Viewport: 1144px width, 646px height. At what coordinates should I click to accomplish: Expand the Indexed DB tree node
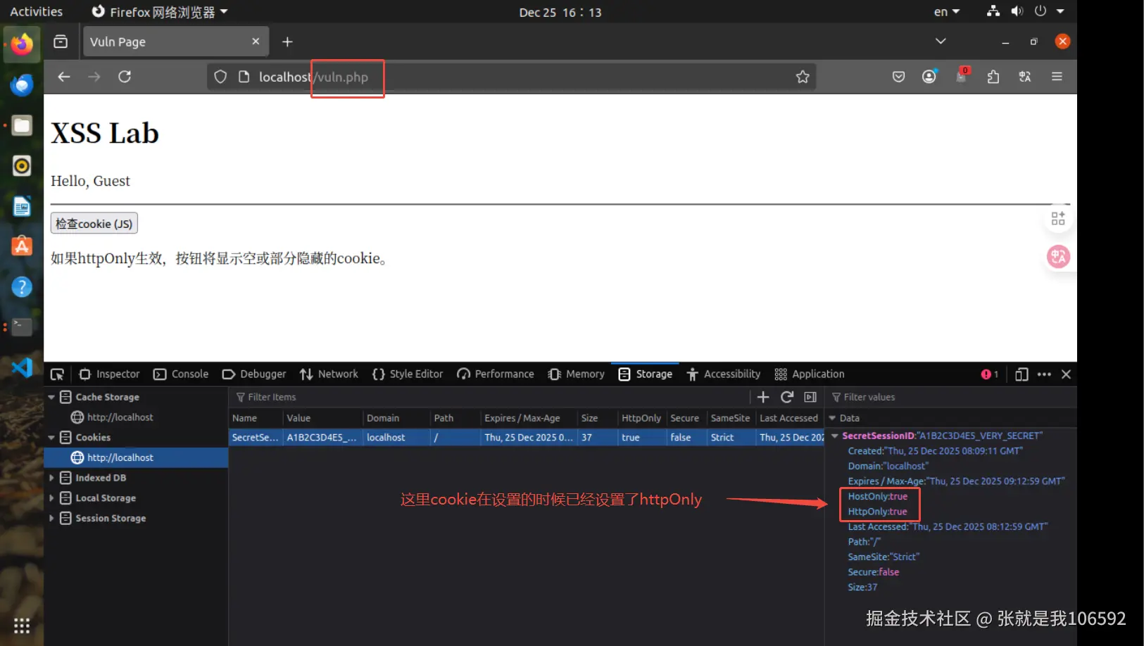pyautogui.click(x=51, y=478)
